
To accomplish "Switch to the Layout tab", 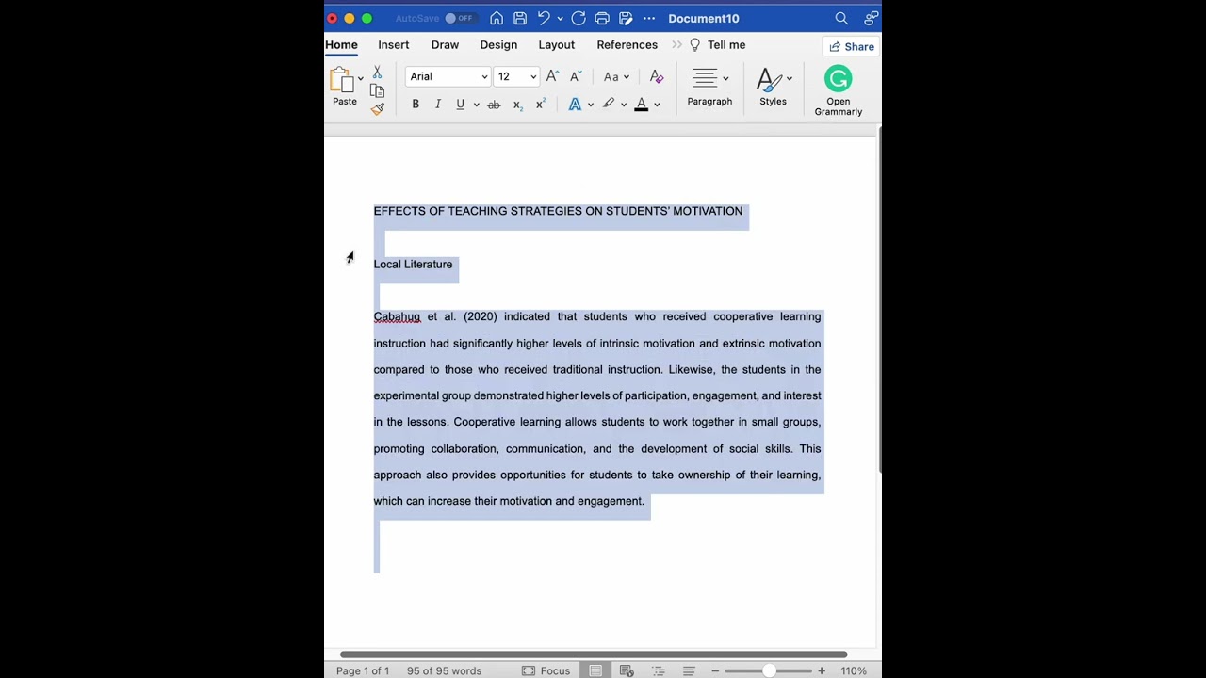I will tap(556, 44).
